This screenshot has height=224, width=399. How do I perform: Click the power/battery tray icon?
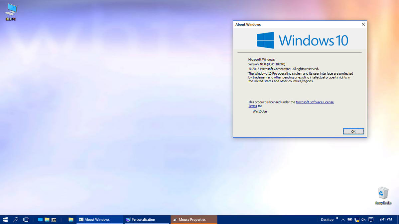click(350, 220)
